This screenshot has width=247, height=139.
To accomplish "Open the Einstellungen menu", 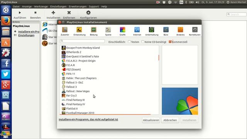I will [58, 7].
